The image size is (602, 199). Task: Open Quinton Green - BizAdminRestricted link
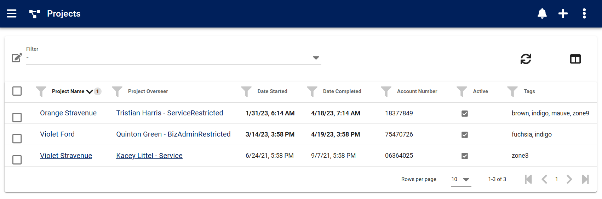tap(173, 134)
